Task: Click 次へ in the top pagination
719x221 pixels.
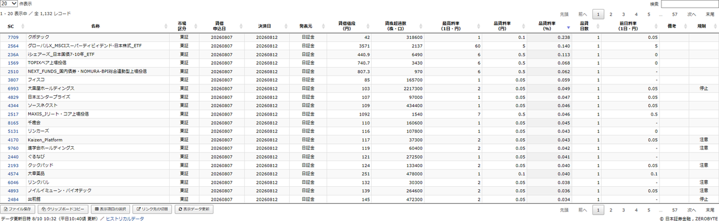Action: (691, 14)
